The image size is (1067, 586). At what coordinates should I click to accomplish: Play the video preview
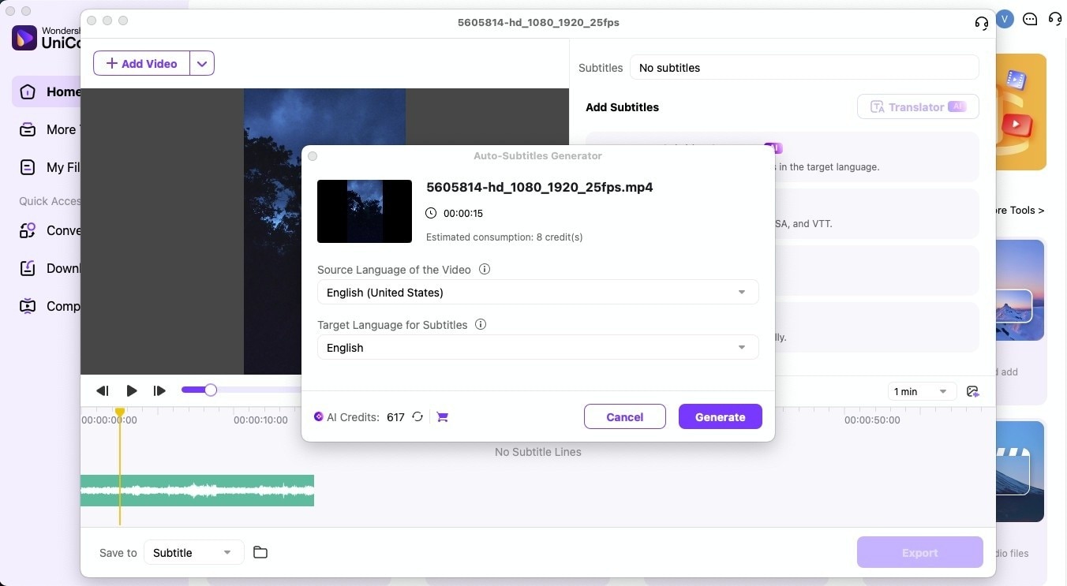coord(132,390)
